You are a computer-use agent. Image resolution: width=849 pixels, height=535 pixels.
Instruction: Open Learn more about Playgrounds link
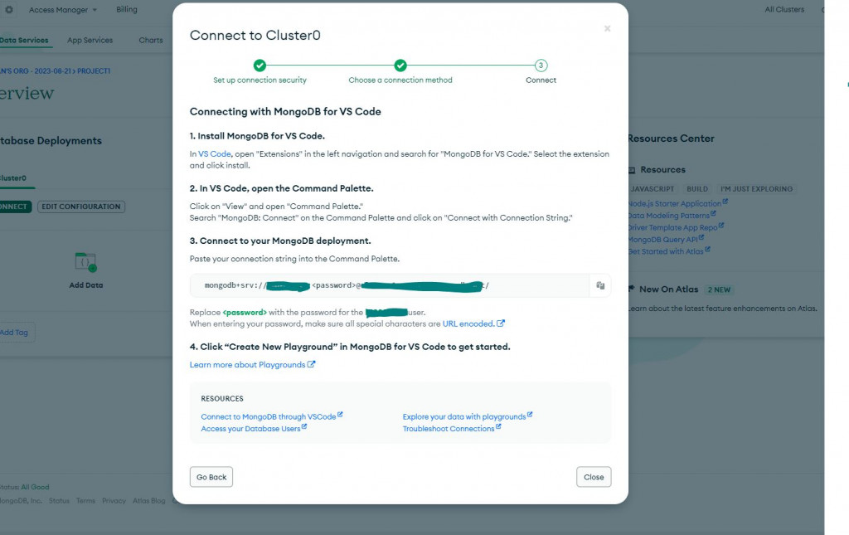(x=247, y=364)
